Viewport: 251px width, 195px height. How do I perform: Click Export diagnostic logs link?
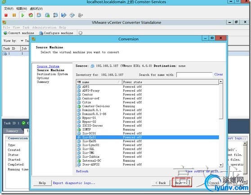coord(74,183)
